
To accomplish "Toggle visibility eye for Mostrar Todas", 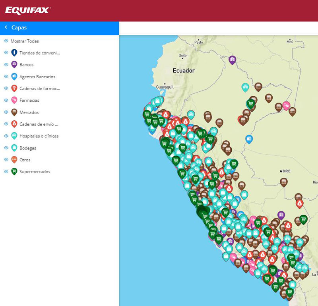I will pos(6,41).
